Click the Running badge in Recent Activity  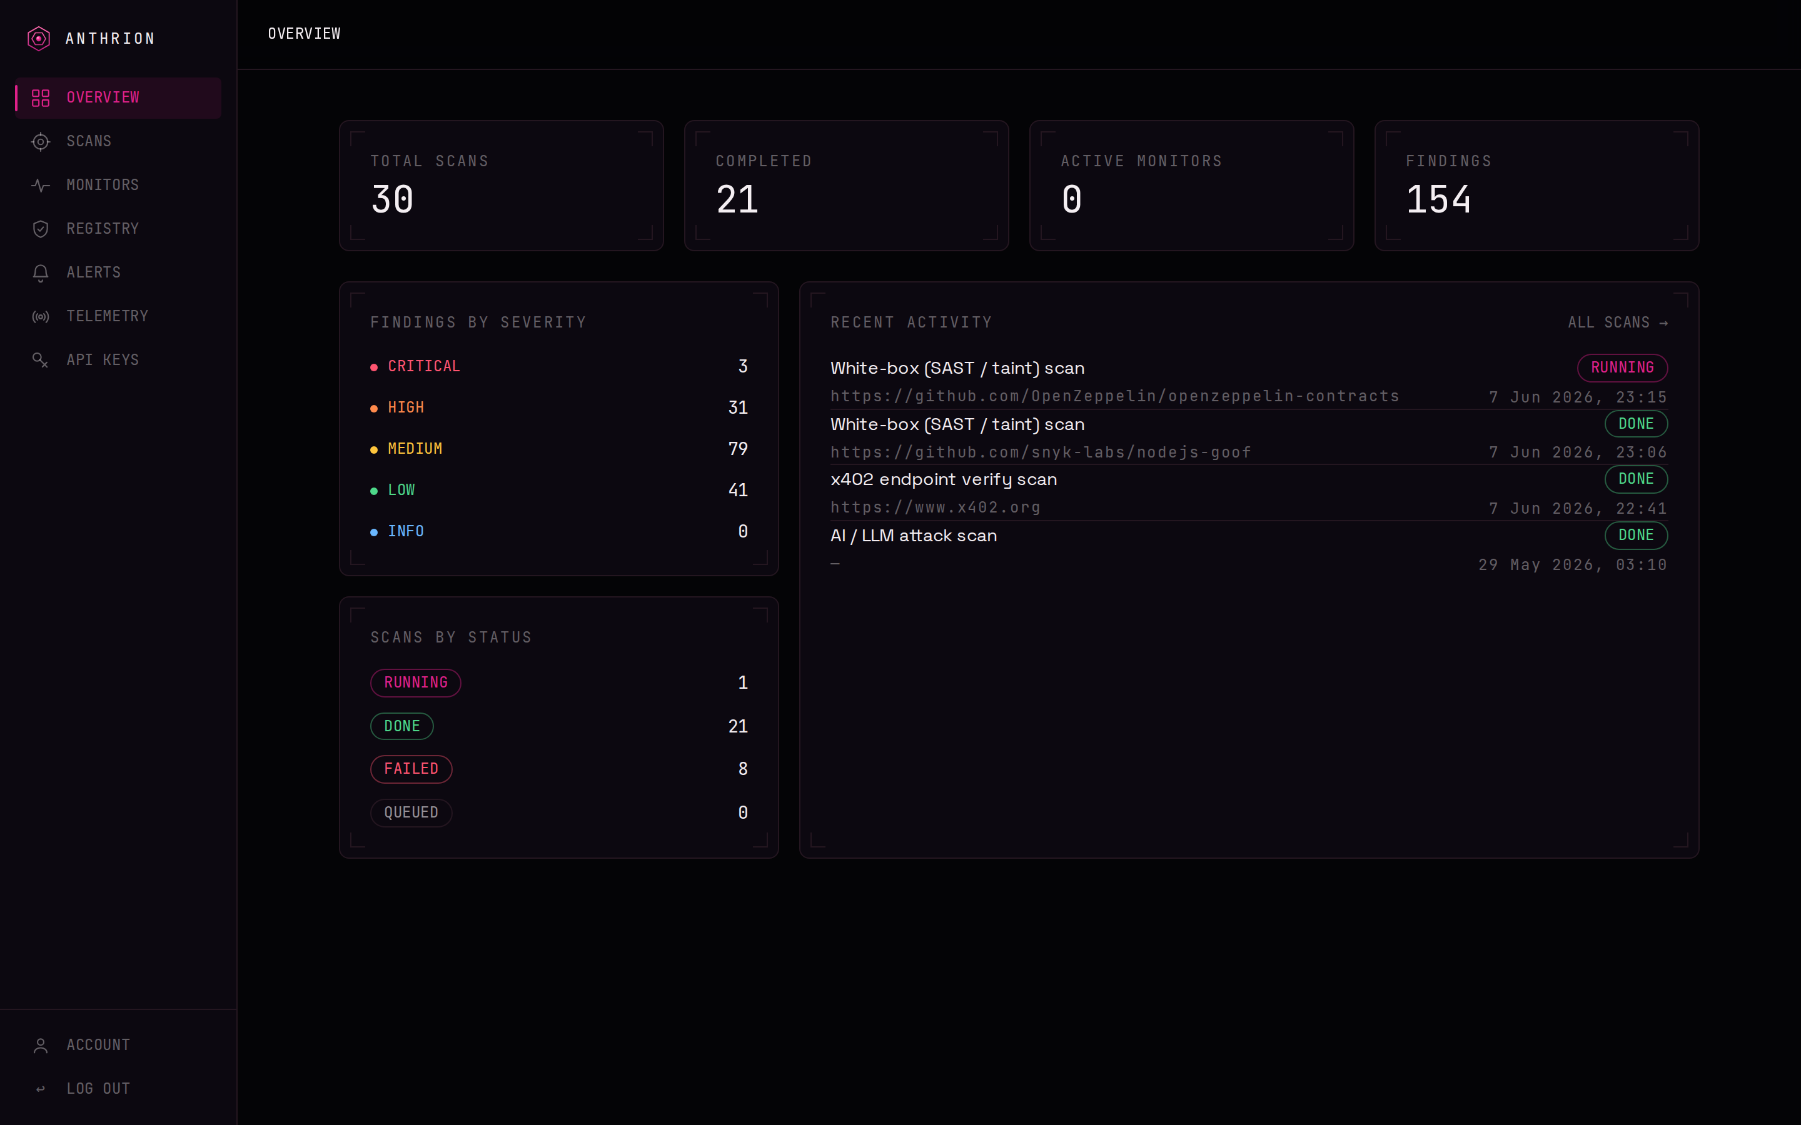pos(1622,367)
